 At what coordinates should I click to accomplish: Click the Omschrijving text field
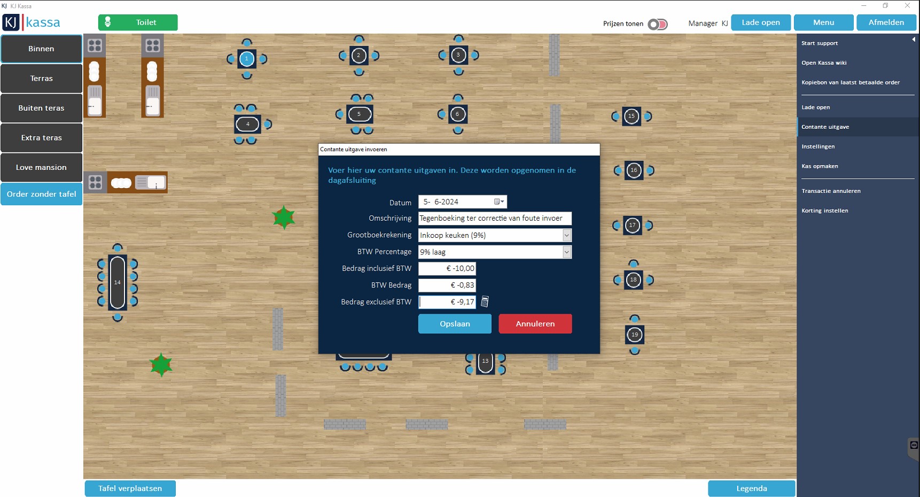point(494,219)
